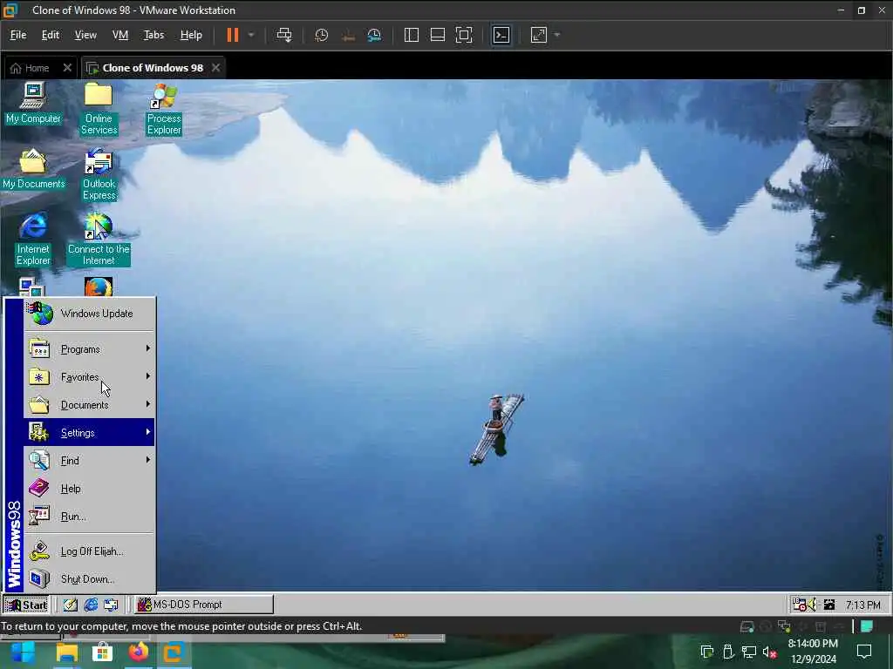Open host notification center icon
Screen dimensions: 893x669
864,652
